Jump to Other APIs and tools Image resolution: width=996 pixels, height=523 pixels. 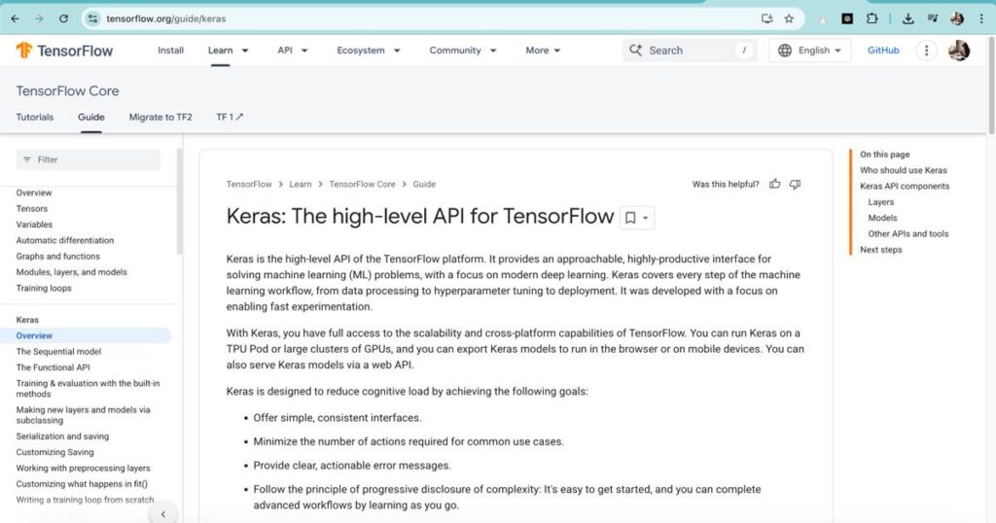pos(908,233)
